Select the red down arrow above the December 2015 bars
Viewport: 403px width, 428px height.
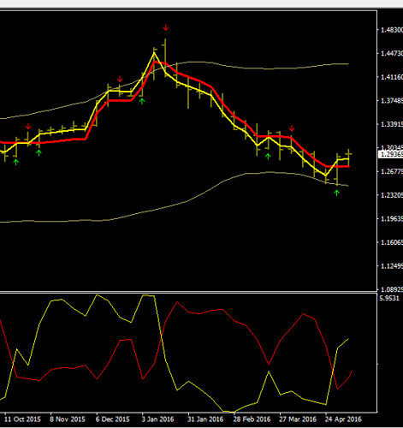[x=120, y=79]
